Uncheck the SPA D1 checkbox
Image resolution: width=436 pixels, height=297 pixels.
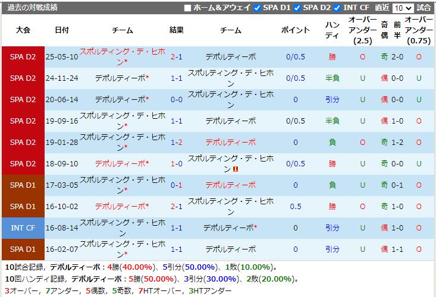[x=257, y=8]
